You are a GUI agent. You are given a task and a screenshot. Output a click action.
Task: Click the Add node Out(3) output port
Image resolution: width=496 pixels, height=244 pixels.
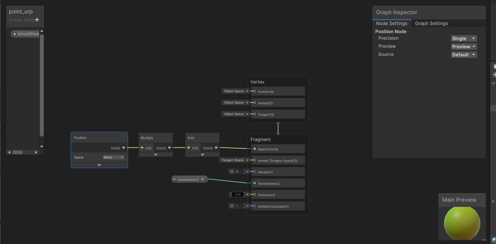[216, 148]
